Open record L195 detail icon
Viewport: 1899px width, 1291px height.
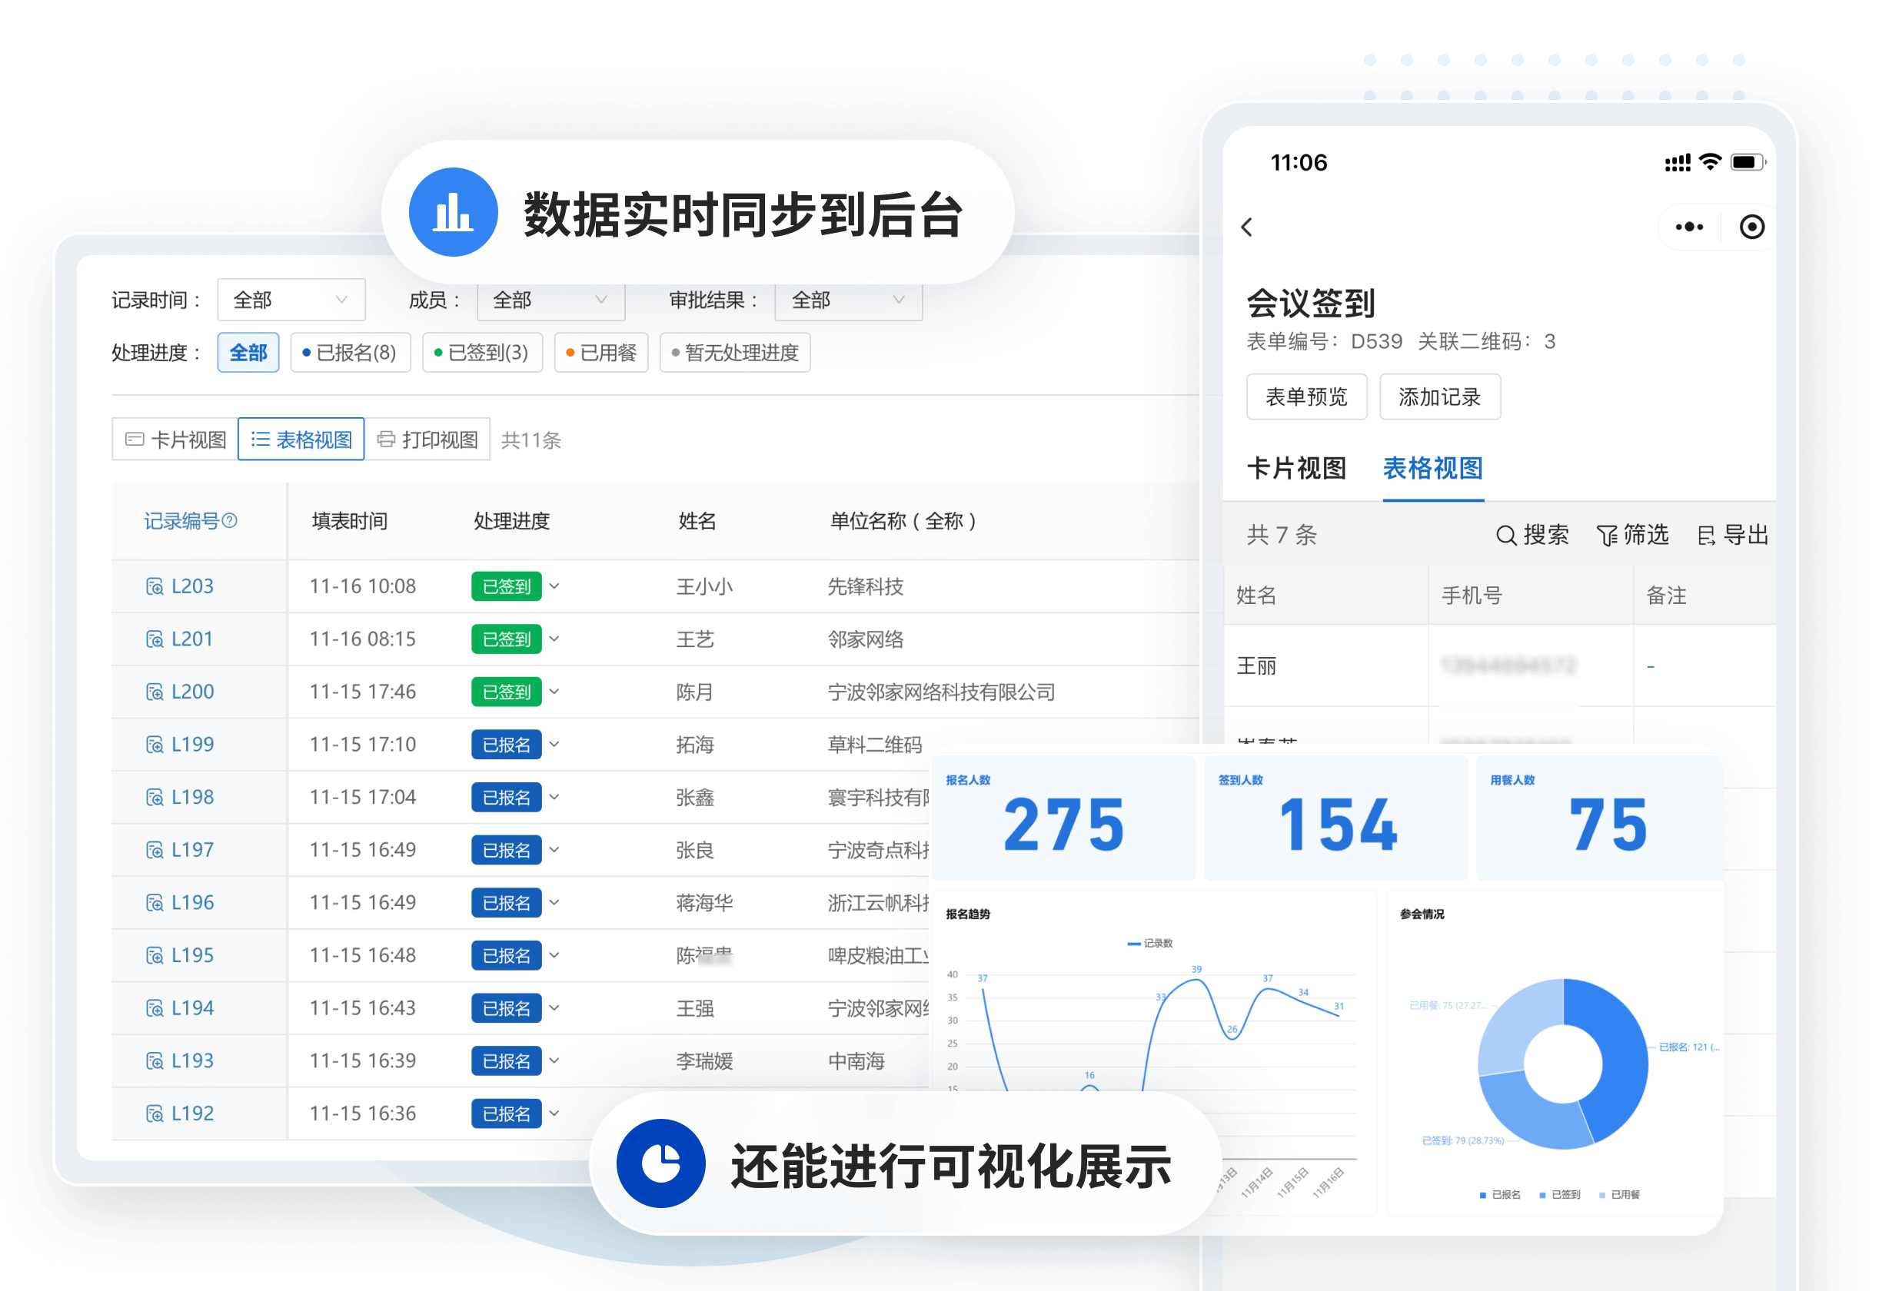pyautogui.click(x=155, y=955)
